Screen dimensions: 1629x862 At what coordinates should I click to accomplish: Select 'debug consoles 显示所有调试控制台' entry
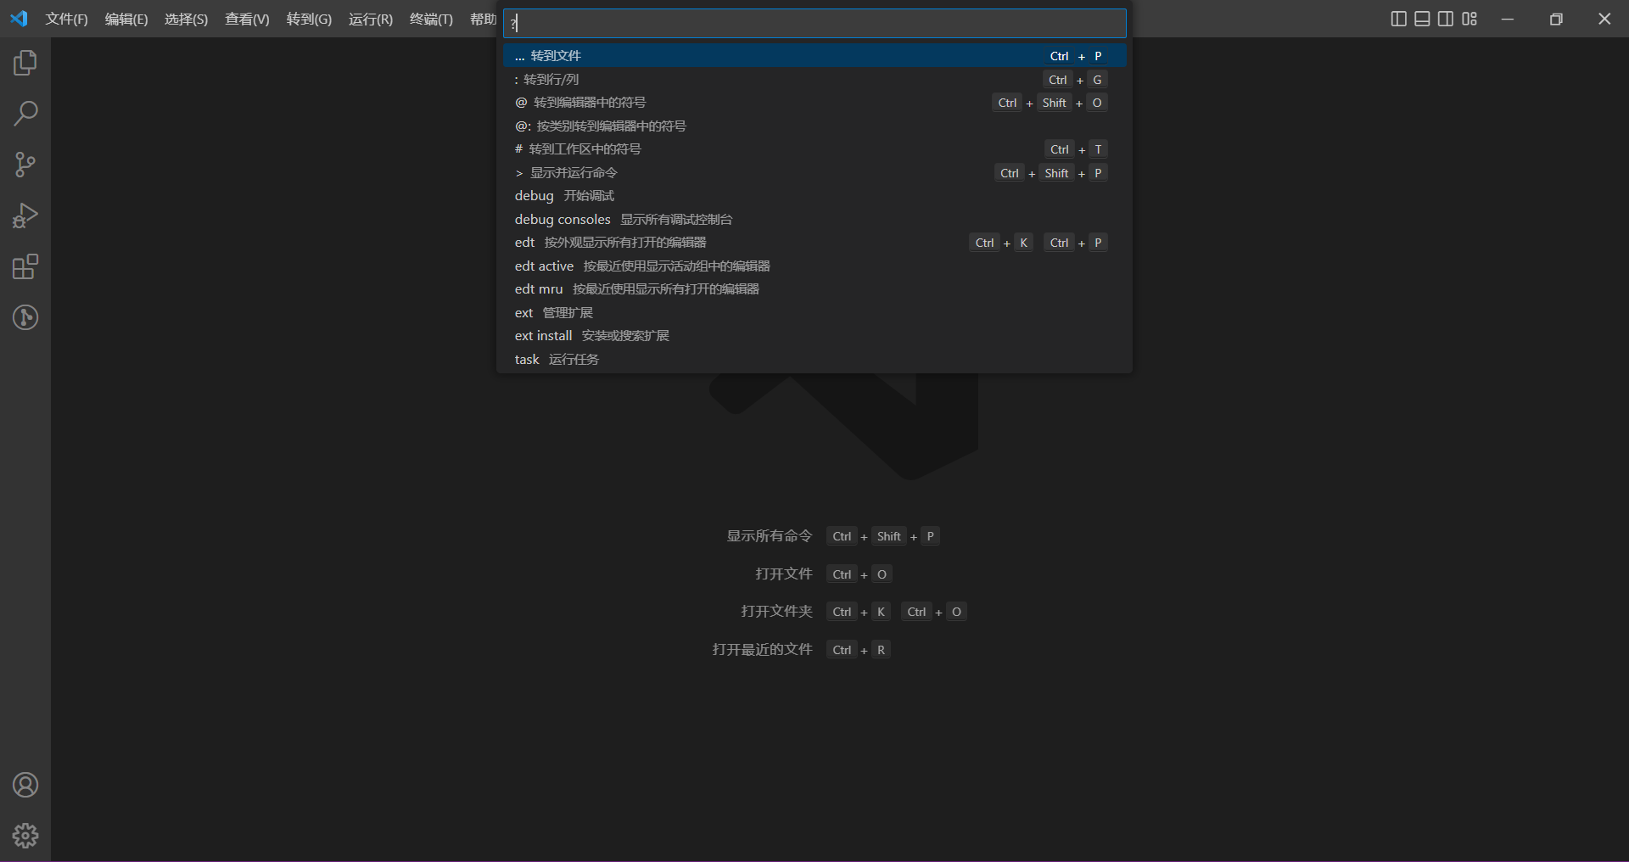814,219
